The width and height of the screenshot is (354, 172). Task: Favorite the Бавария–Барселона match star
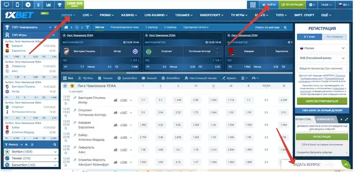pyautogui.click(x=66, y=128)
